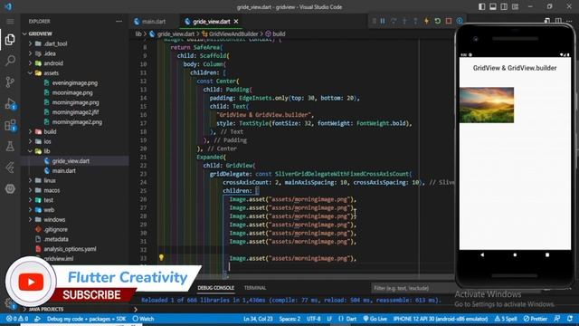Viewport: 579px width, 326px height.
Task: Click Prettier status bar item
Action: pos(535,319)
